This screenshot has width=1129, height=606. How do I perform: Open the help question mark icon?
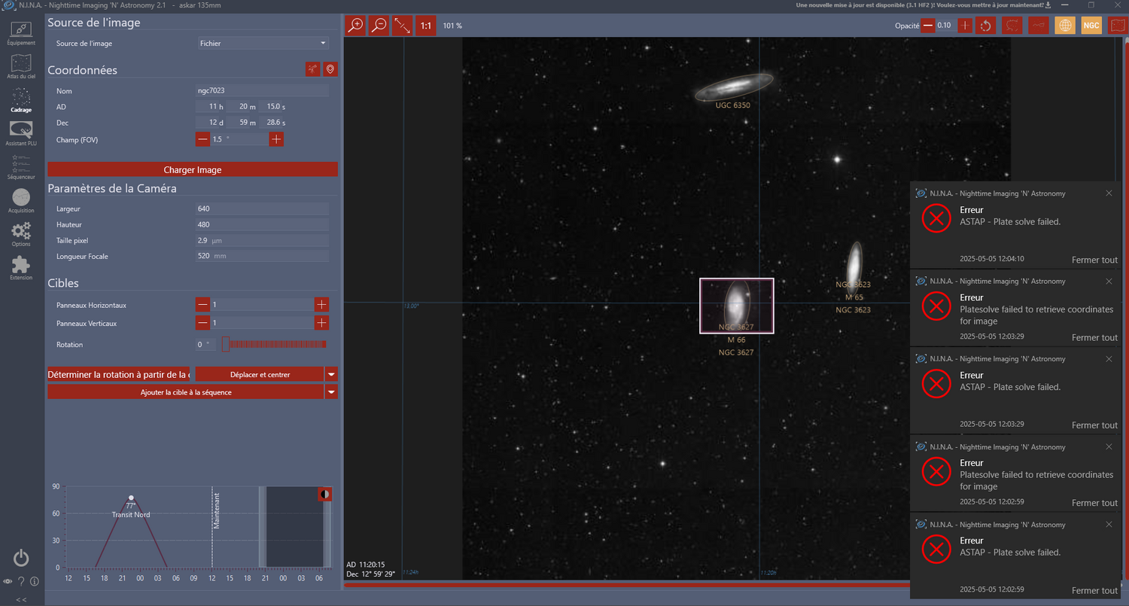pos(21,581)
